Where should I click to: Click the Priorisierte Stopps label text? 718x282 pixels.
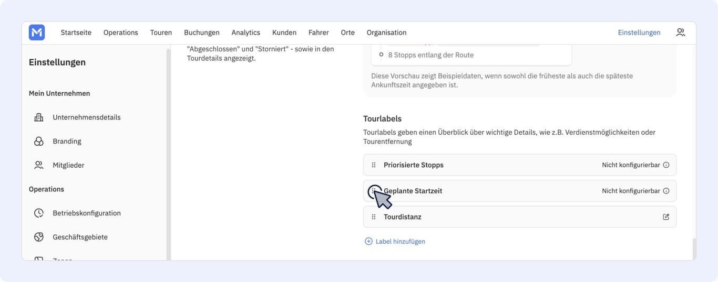[x=413, y=165]
